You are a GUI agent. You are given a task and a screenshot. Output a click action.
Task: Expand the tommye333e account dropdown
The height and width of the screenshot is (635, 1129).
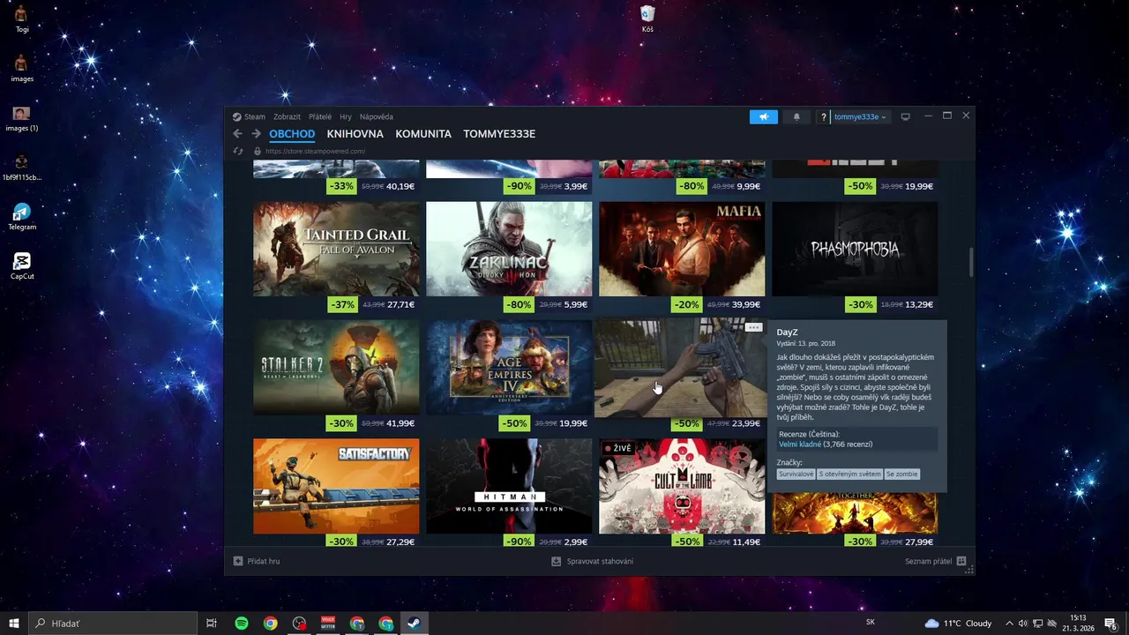[x=859, y=116]
